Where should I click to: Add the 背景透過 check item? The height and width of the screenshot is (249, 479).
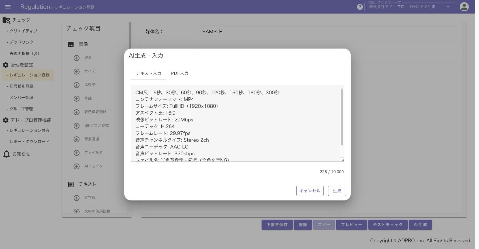pos(76,139)
